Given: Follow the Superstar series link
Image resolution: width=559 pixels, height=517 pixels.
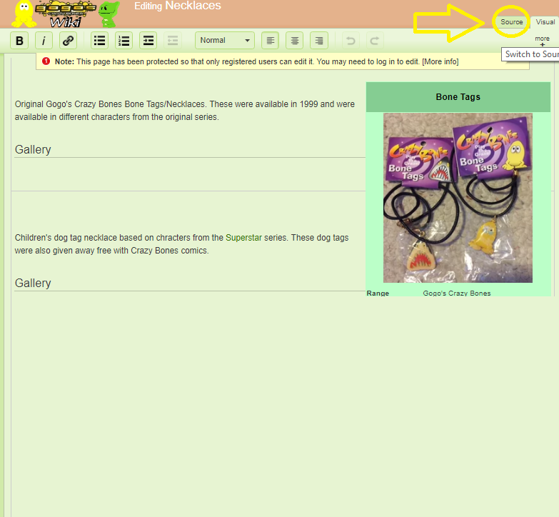Looking at the screenshot, I should 243,238.
